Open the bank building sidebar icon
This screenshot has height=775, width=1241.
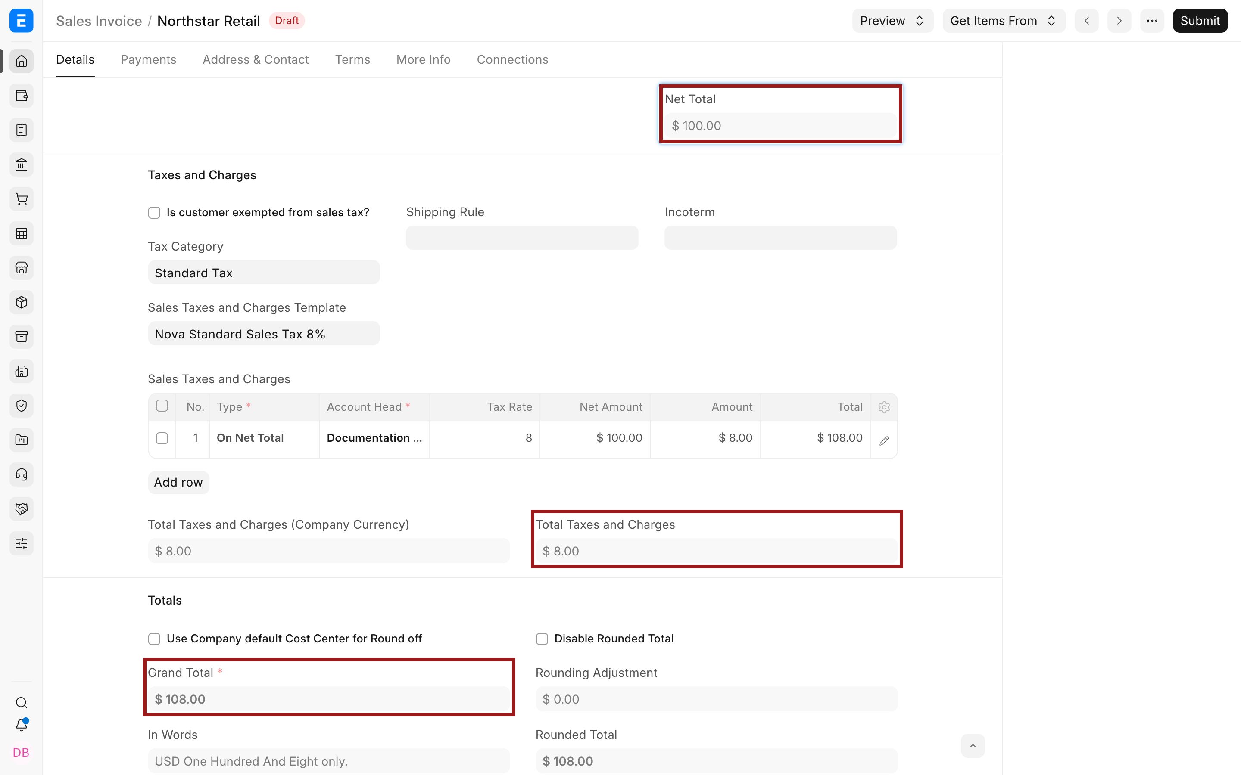[x=22, y=164]
